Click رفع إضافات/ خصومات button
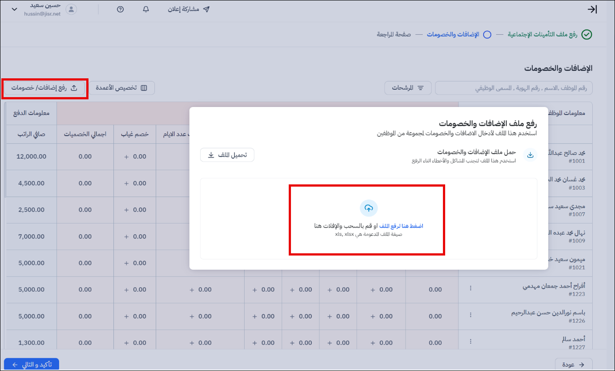 click(x=44, y=88)
